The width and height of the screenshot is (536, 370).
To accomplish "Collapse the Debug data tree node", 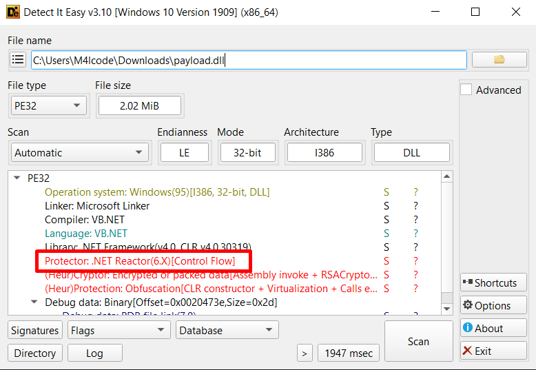I will [34, 302].
